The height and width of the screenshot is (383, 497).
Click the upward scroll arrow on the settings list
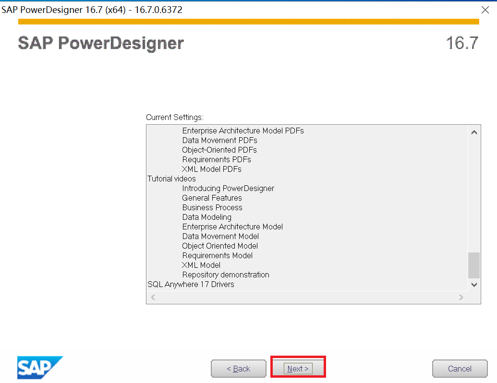pos(474,131)
